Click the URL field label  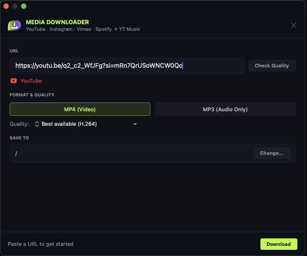[14, 51]
